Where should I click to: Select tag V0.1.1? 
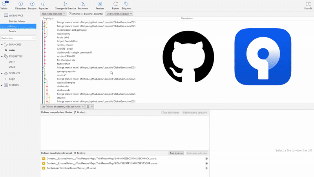pos(12,62)
